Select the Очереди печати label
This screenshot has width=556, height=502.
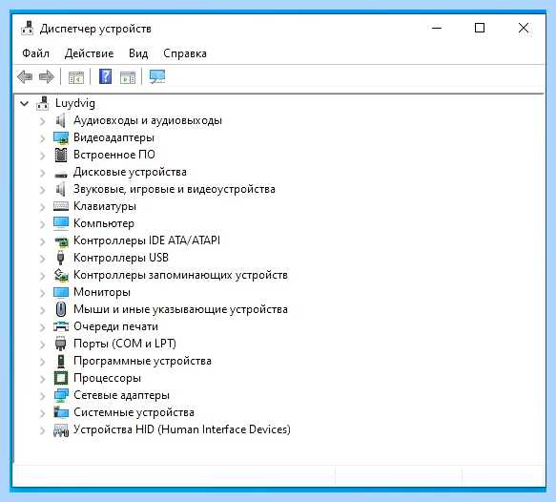115,326
